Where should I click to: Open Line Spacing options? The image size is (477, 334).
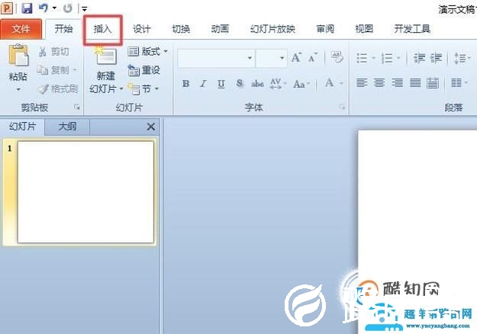462,58
